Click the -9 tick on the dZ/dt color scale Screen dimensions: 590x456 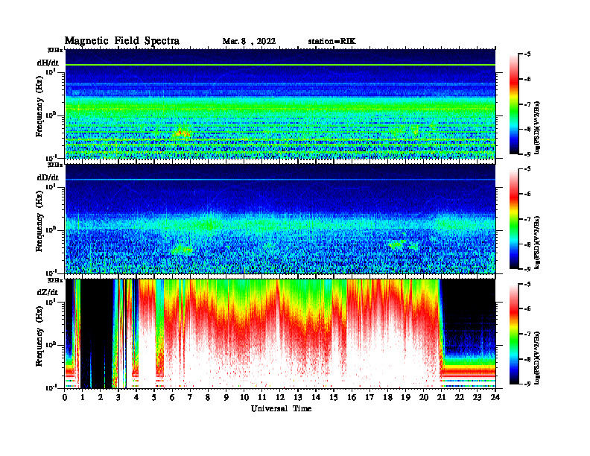click(x=527, y=384)
